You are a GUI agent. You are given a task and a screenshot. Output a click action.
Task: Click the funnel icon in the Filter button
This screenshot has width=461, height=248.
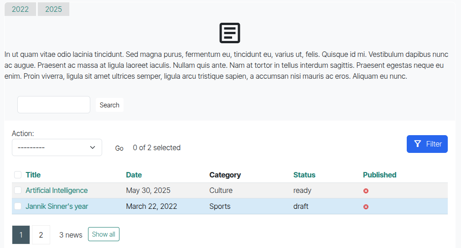coord(417,144)
